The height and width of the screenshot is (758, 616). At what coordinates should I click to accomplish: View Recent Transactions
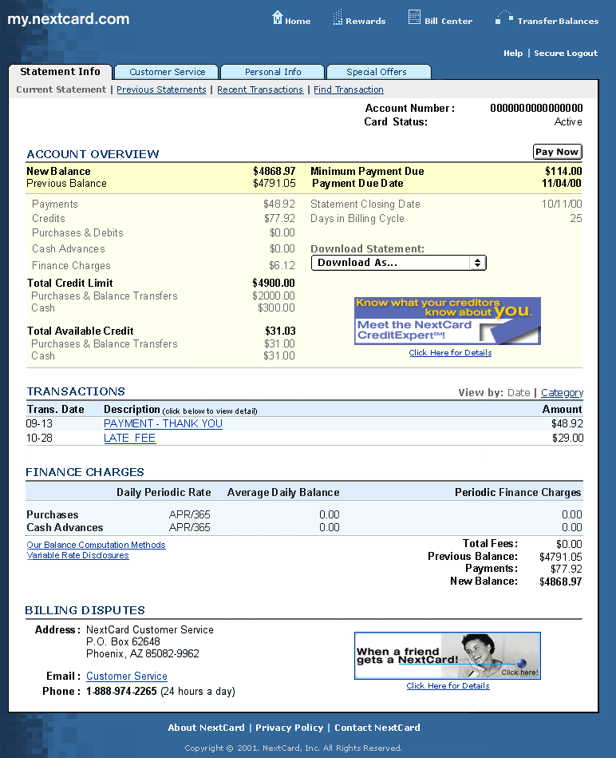click(x=260, y=89)
